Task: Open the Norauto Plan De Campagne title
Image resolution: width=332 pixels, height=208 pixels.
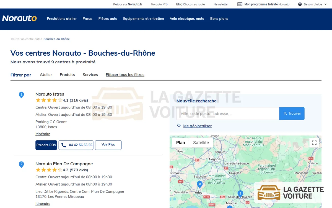Action: [x=64, y=164]
